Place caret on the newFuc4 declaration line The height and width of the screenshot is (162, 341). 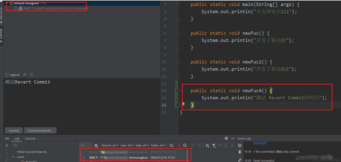click(x=231, y=91)
